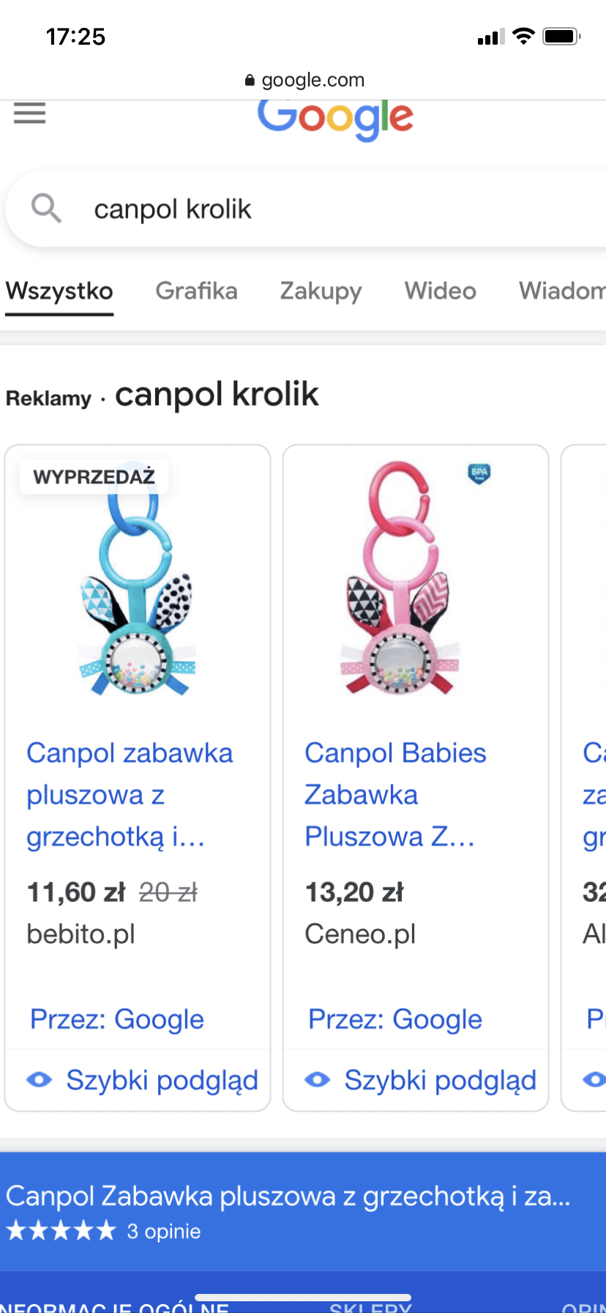The width and height of the screenshot is (606, 1313).
Task: Focus the search field with canpol krolik
Action: tap(307, 209)
